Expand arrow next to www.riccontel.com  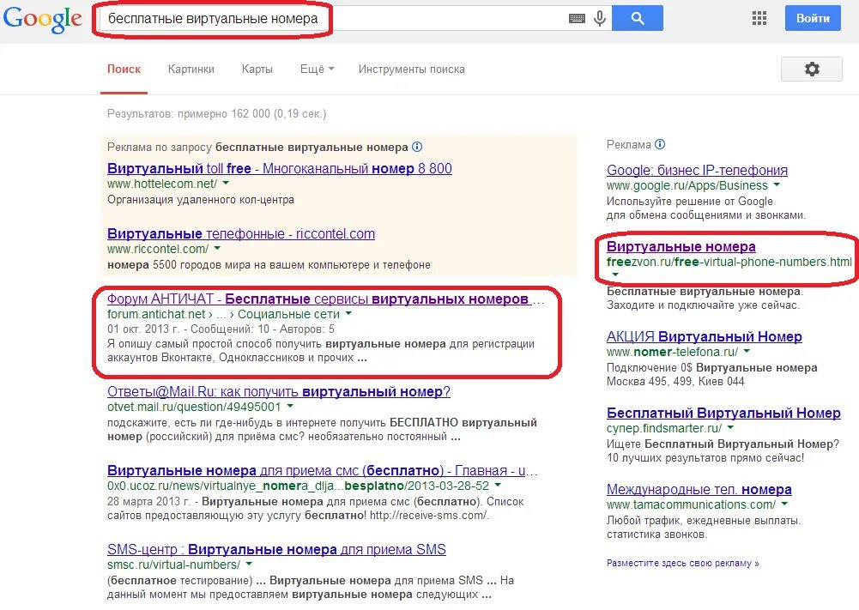pos(217,248)
